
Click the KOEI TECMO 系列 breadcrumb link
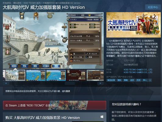click(x=32, y=3)
